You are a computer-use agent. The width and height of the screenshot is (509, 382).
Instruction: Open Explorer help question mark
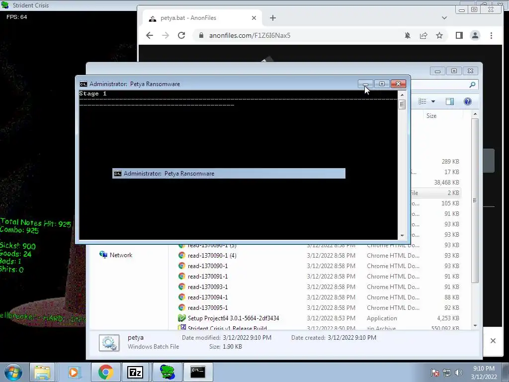tap(467, 101)
